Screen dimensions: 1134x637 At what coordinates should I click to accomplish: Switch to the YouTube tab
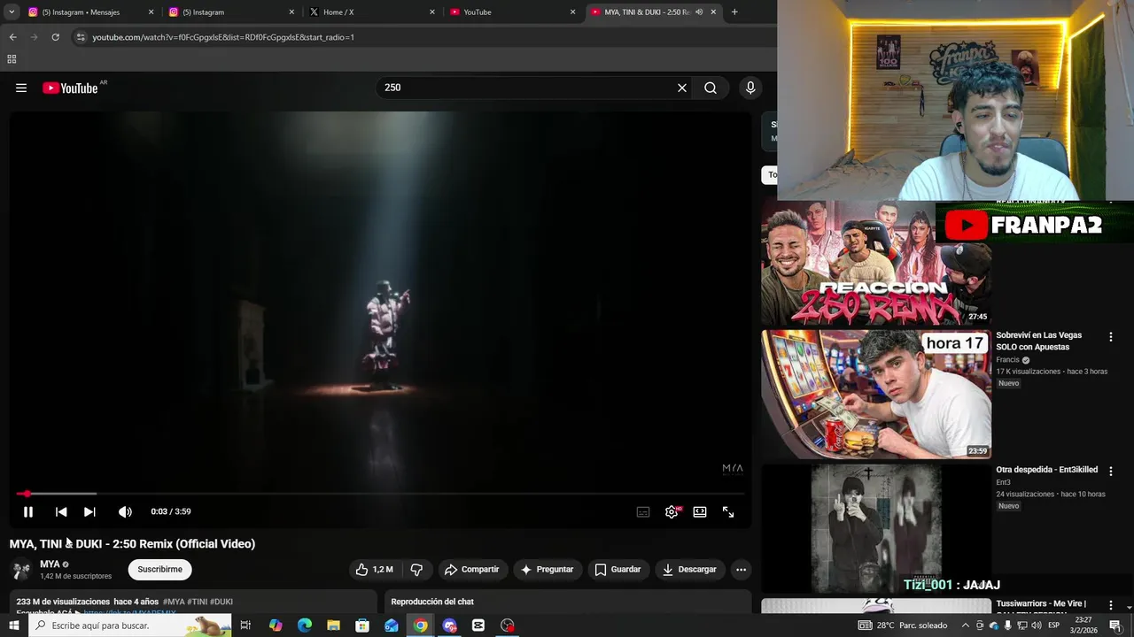[x=512, y=12]
